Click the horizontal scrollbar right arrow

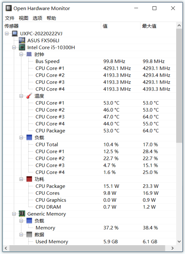pos(172,248)
